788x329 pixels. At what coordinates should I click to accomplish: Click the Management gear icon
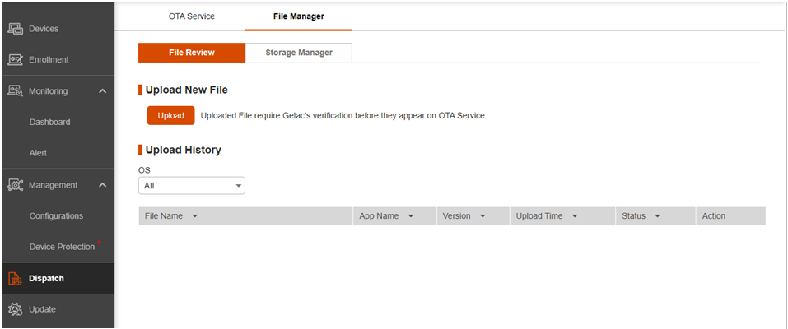(x=14, y=185)
